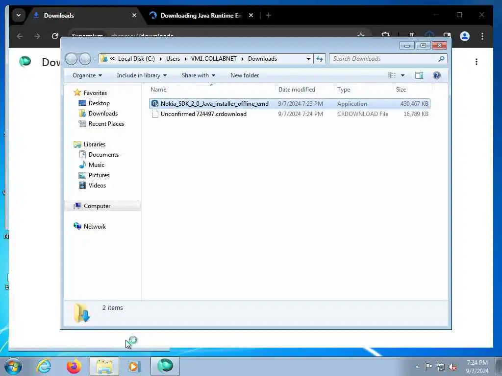Viewport: 502px width, 376px height.
Task: Click the 430,467 KB size cell
Action: (414, 104)
